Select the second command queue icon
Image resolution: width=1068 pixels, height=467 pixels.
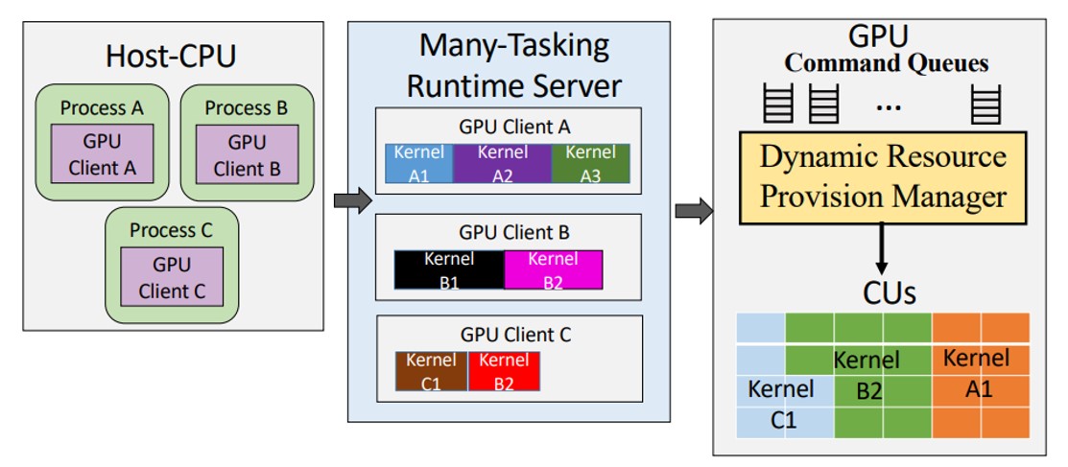point(822,103)
